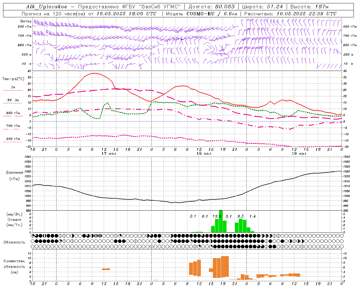Click the 500 гПа temperature legend line sample

click(x=13, y=142)
